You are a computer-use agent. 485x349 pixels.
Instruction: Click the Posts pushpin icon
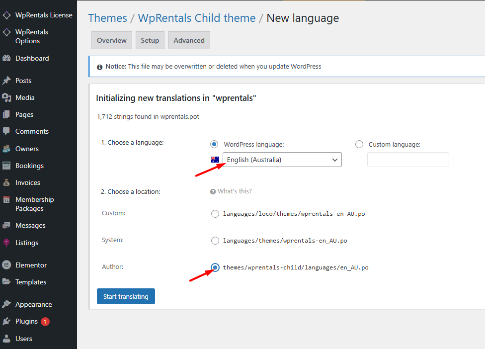[6, 81]
